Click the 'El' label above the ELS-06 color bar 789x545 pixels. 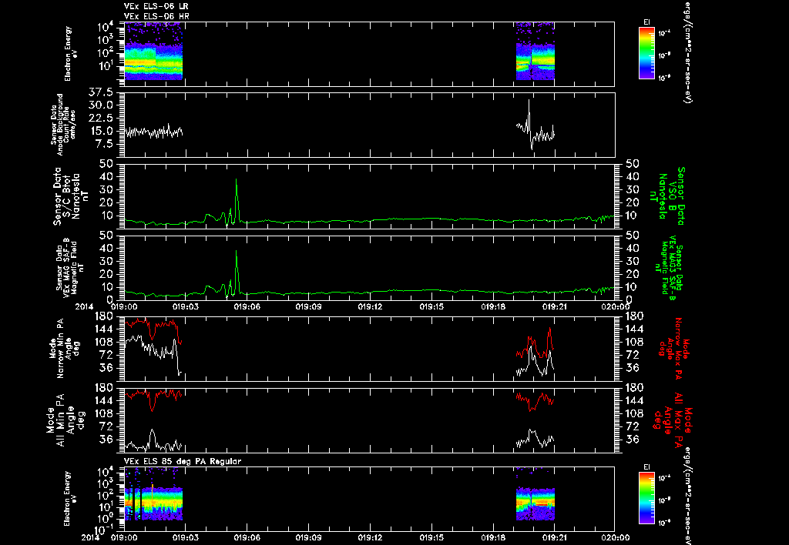[646, 22]
